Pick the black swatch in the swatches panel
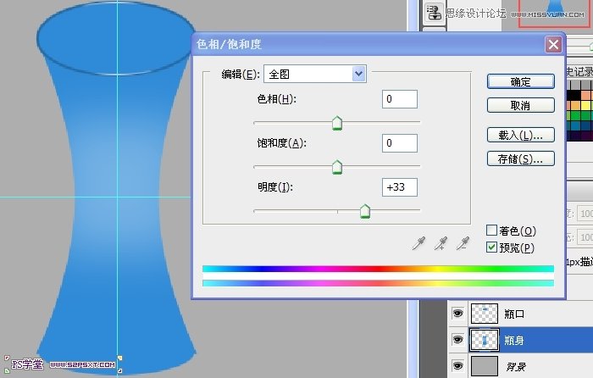 [x=574, y=95]
